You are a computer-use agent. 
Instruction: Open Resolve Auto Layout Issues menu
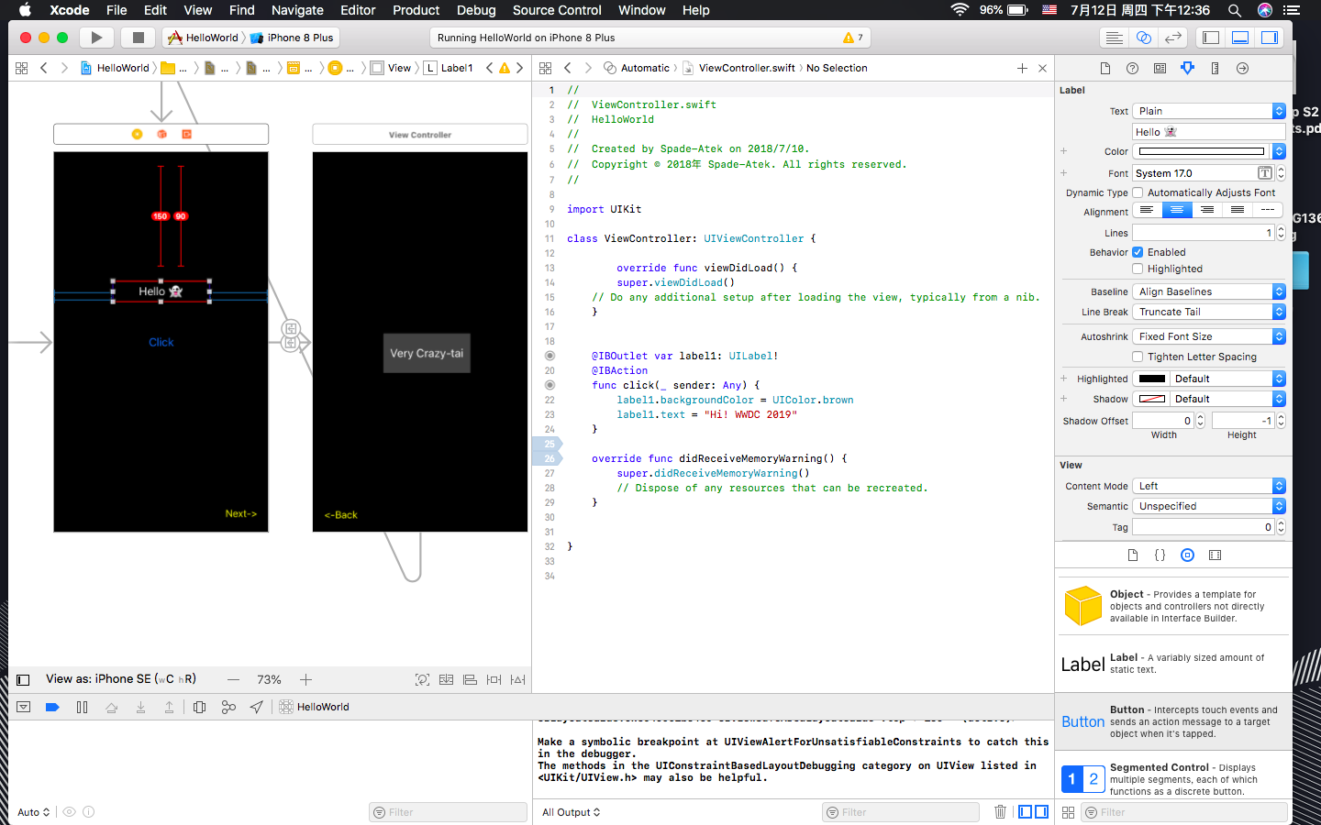[x=518, y=680]
